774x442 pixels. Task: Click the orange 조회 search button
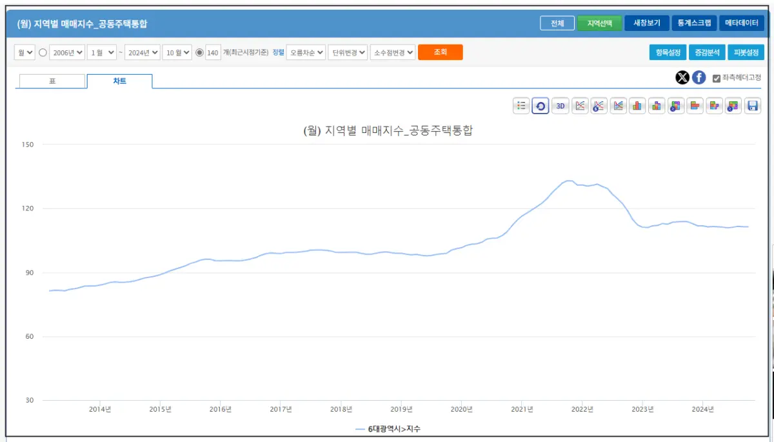[x=441, y=52]
